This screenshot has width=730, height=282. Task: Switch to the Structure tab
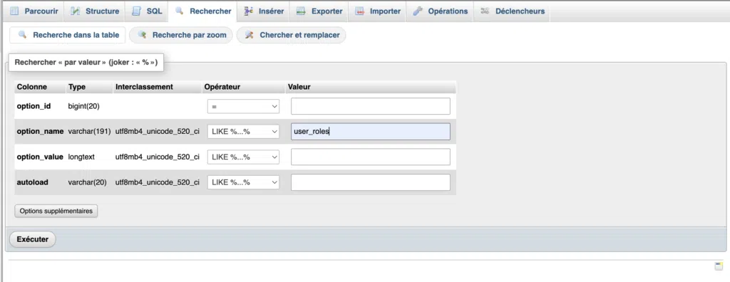95,11
